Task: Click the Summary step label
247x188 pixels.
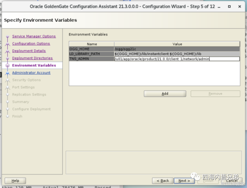Action: 21,102
